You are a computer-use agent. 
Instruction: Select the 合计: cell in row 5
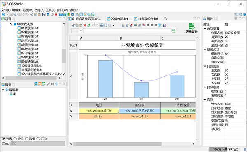point(99,116)
